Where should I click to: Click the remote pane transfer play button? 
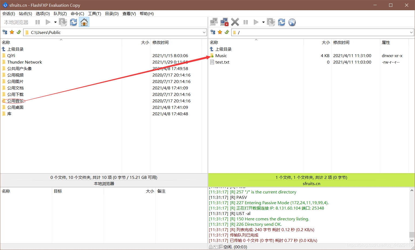pos(256,22)
